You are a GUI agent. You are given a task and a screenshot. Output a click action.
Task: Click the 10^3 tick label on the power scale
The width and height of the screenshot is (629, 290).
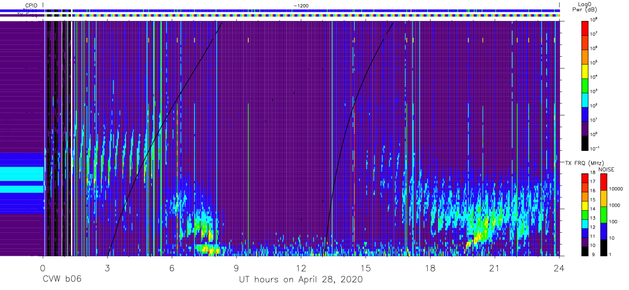[x=594, y=91]
